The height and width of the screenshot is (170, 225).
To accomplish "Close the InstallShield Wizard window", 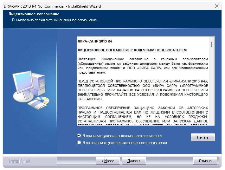I will pyautogui.click(x=217, y=6).
